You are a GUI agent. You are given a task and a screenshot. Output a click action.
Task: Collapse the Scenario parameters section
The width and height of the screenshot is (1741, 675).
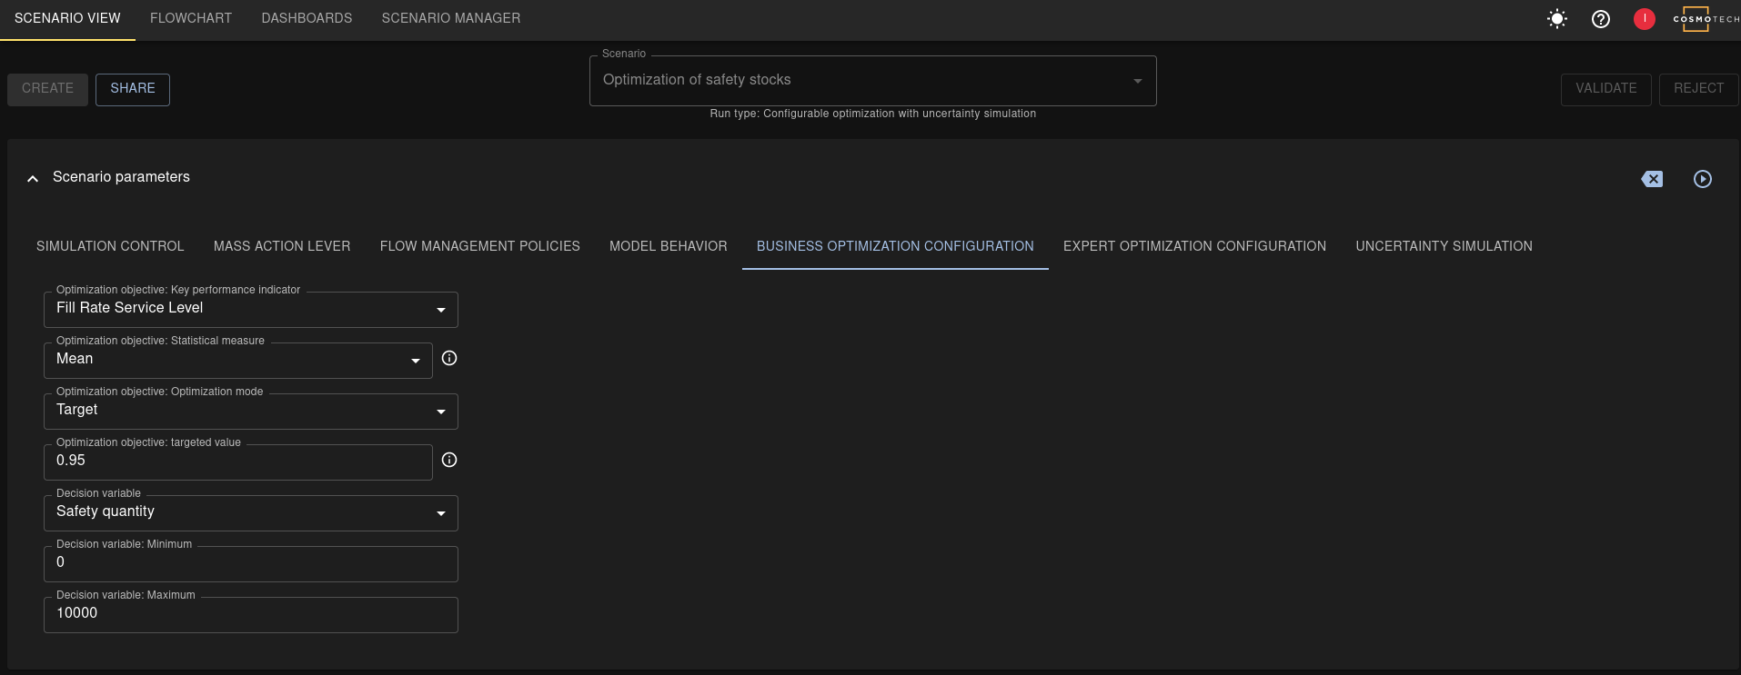33,178
